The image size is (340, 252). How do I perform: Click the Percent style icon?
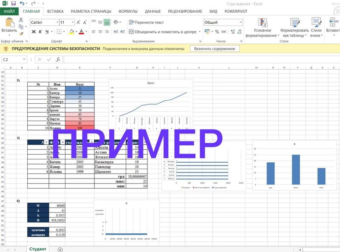click(217, 32)
